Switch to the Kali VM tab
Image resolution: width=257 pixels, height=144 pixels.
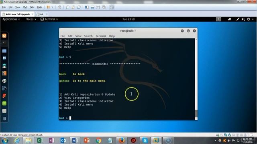coord(42,14)
